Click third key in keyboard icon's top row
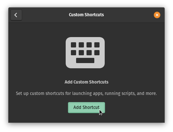Image resolution: width=173 pixels, height=132 pixels. [89, 45]
